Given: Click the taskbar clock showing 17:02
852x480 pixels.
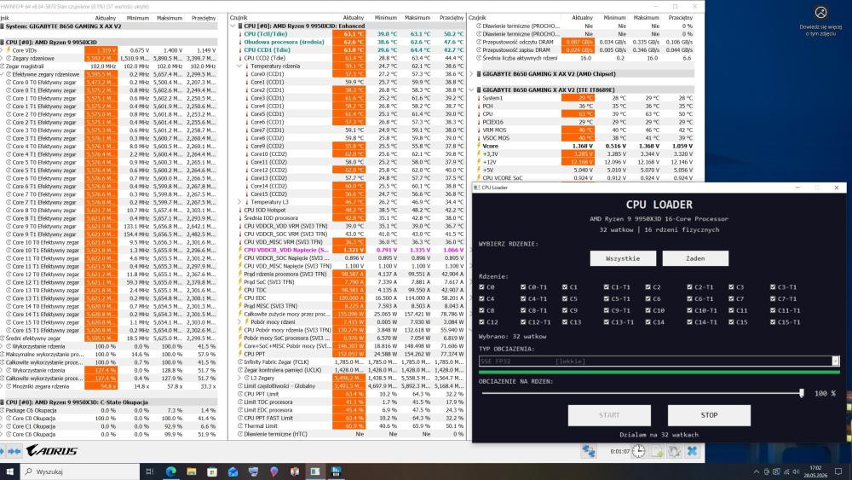Looking at the screenshot, I should (x=815, y=471).
